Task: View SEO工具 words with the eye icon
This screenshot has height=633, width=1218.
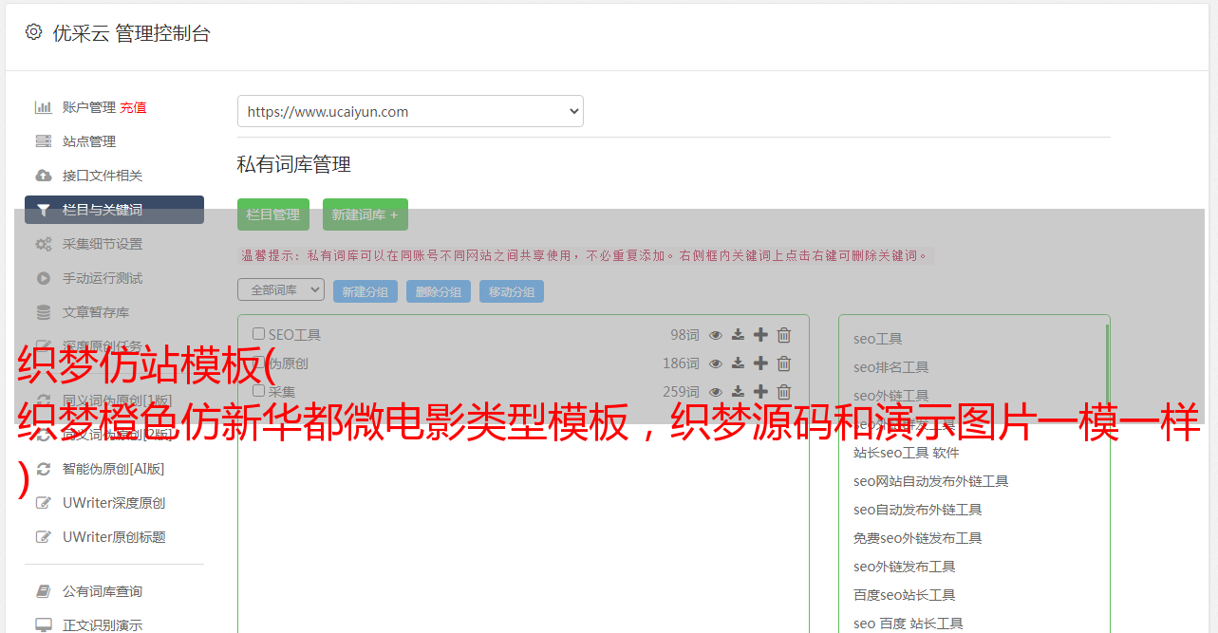Action: coord(716,335)
